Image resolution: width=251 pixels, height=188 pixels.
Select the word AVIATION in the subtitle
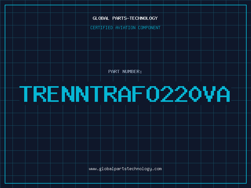coord(125,28)
